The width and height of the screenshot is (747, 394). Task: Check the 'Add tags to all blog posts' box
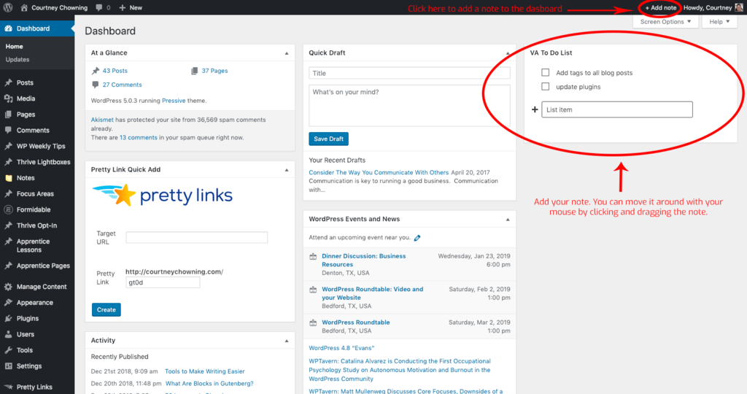(545, 72)
